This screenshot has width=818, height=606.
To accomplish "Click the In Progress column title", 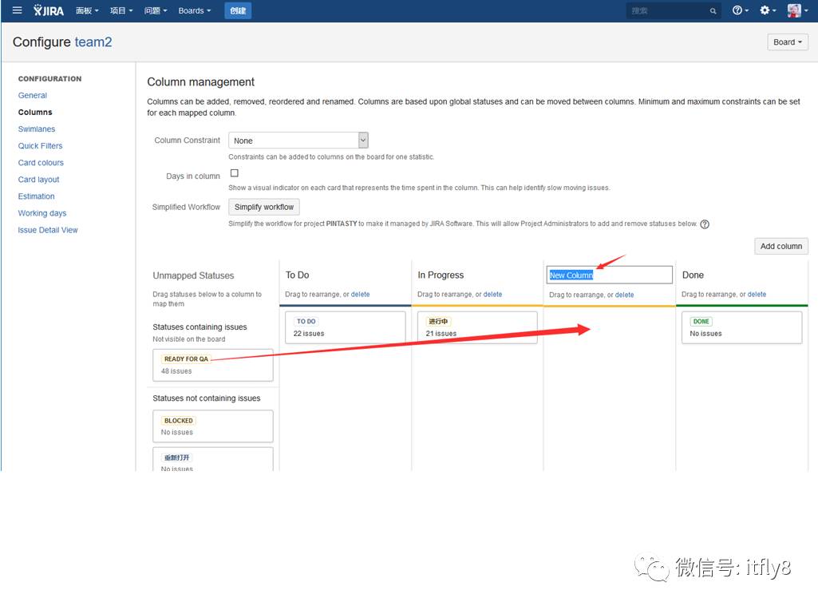I will 441,275.
